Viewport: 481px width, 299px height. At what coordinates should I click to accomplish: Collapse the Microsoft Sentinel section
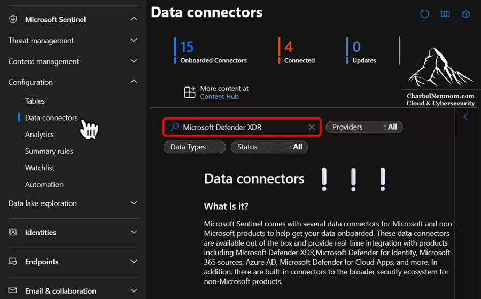point(134,19)
